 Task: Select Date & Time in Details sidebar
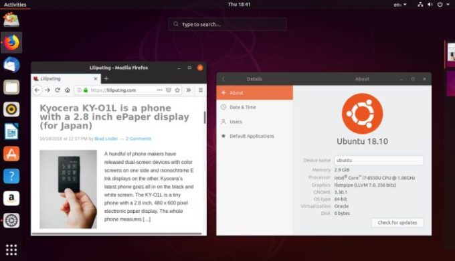point(255,107)
